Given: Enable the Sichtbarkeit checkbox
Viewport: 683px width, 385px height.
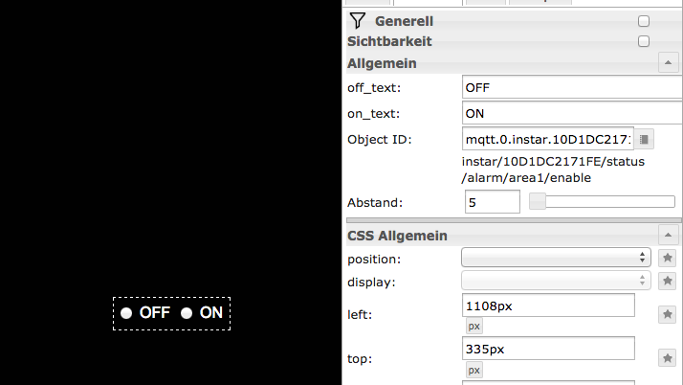Looking at the screenshot, I should tap(644, 41).
